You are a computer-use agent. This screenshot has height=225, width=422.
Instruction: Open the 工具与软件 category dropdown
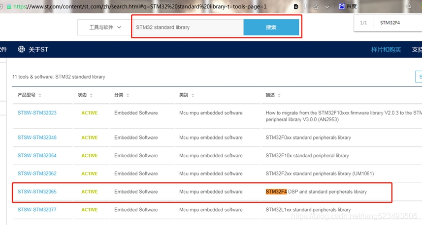point(105,27)
